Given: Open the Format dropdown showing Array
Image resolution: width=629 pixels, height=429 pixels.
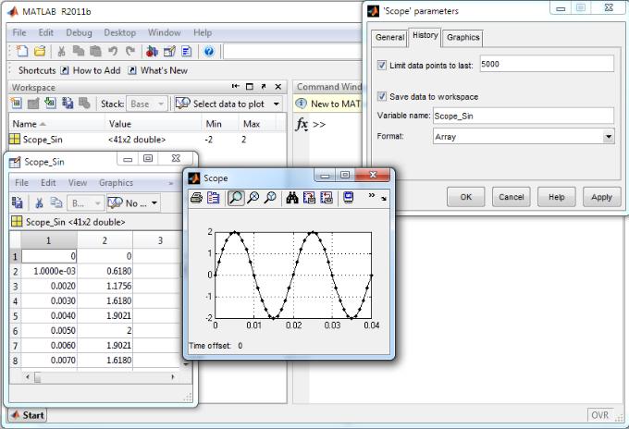Looking at the screenshot, I should (608, 137).
